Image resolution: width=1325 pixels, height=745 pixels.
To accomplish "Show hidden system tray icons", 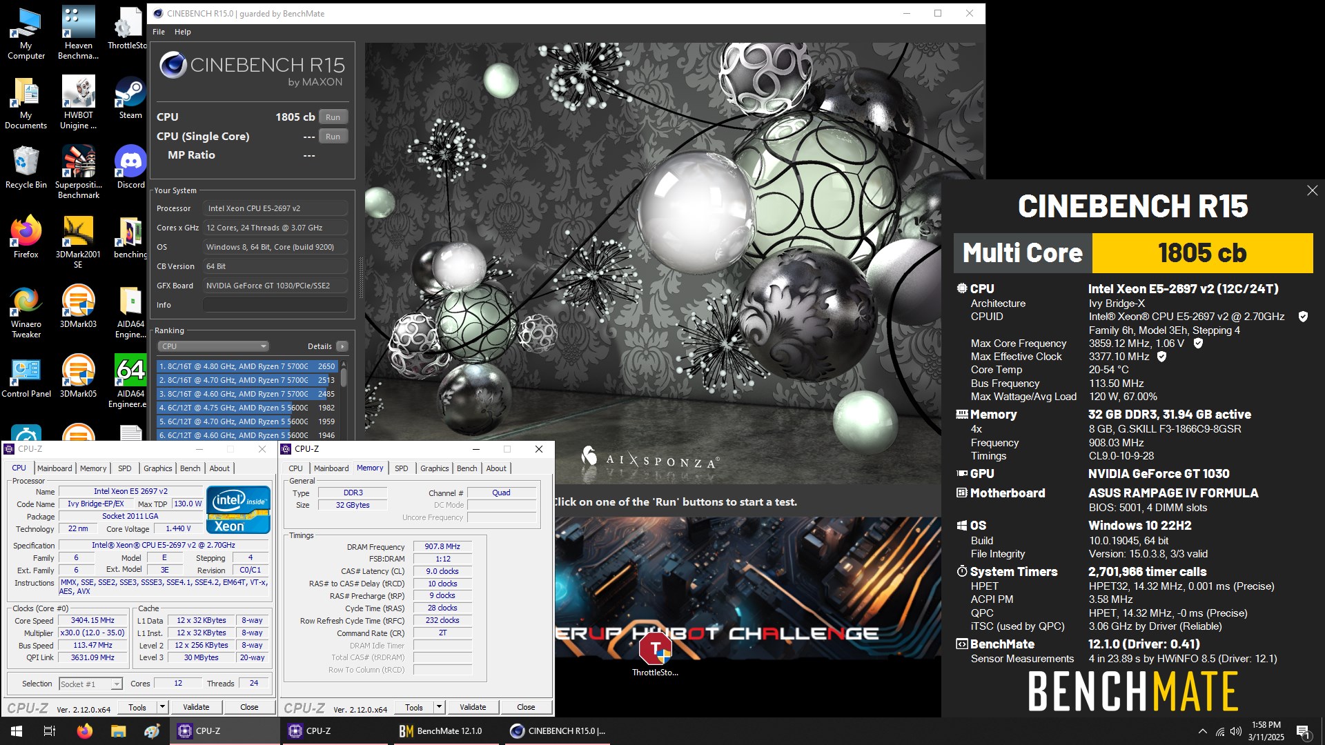I will pyautogui.click(x=1203, y=731).
